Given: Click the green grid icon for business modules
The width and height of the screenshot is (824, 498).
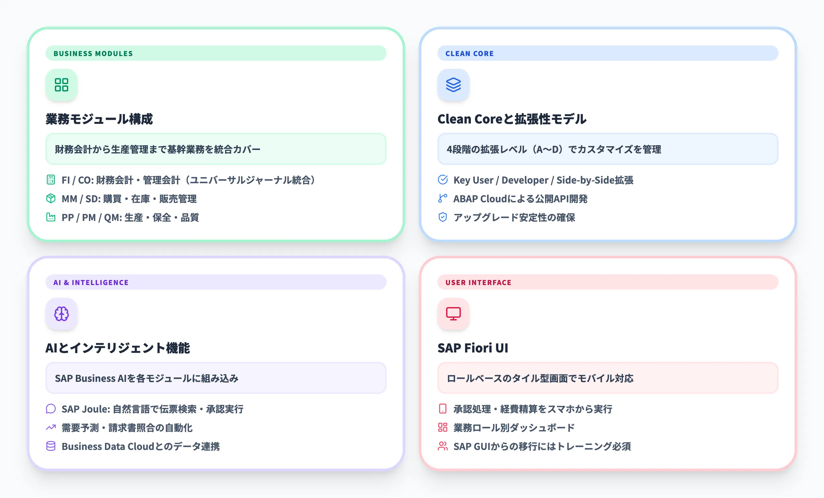Looking at the screenshot, I should pyautogui.click(x=62, y=85).
